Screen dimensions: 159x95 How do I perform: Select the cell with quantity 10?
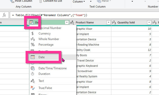pyautogui.click(x=131, y=29)
